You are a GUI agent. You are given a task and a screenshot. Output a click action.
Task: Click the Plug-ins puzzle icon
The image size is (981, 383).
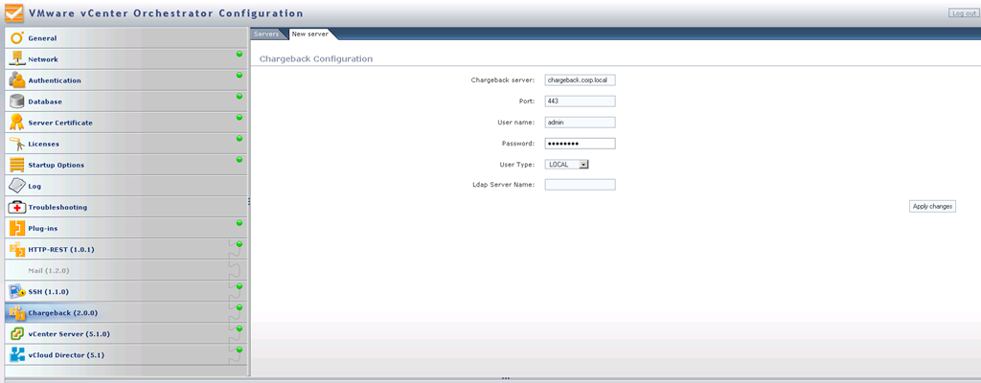17,229
